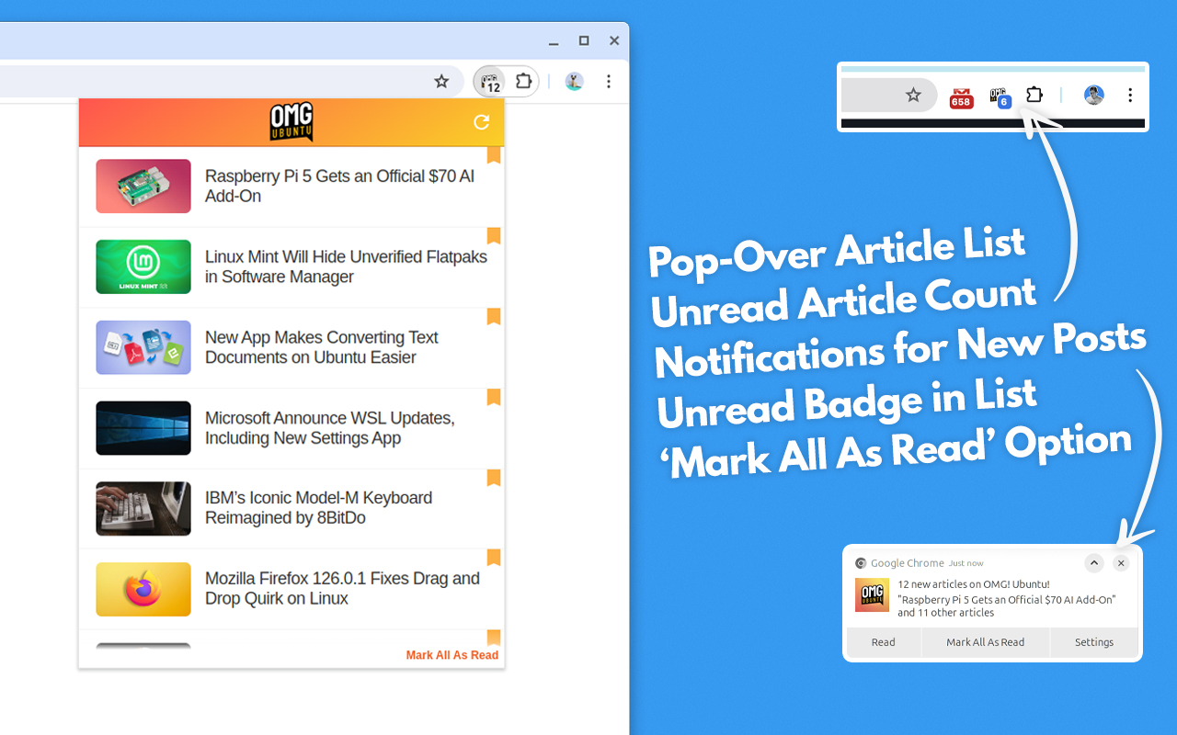Click 'and 11 other articles' notification text
Viewport: 1177px width, 735px height.
click(x=946, y=613)
